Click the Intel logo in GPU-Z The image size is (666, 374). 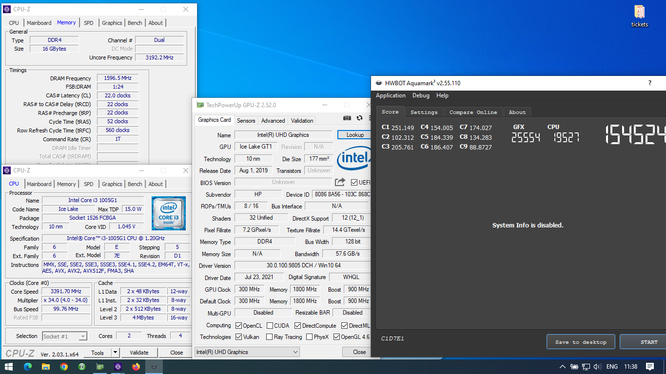[353, 158]
